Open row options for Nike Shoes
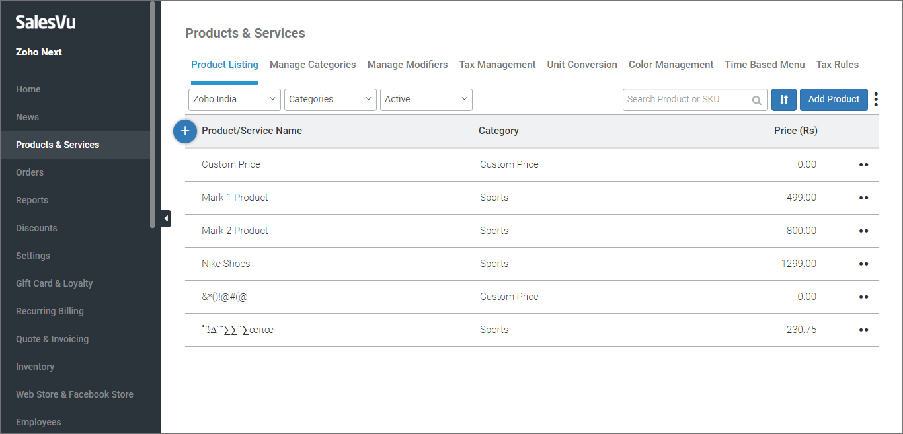 click(863, 264)
